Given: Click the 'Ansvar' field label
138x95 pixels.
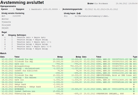Looking at the screenshot, I should (x=5, y=19).
